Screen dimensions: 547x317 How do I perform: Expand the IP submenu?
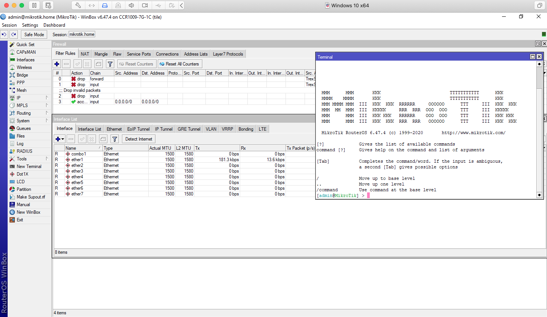click(x=47, y=98)
